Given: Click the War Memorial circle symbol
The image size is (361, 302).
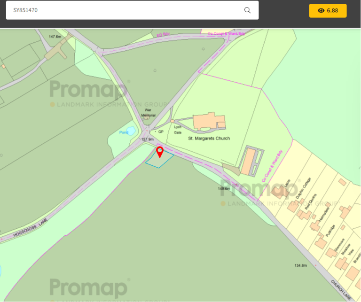Looking at the screenshot, I should (x=147, y=117).
